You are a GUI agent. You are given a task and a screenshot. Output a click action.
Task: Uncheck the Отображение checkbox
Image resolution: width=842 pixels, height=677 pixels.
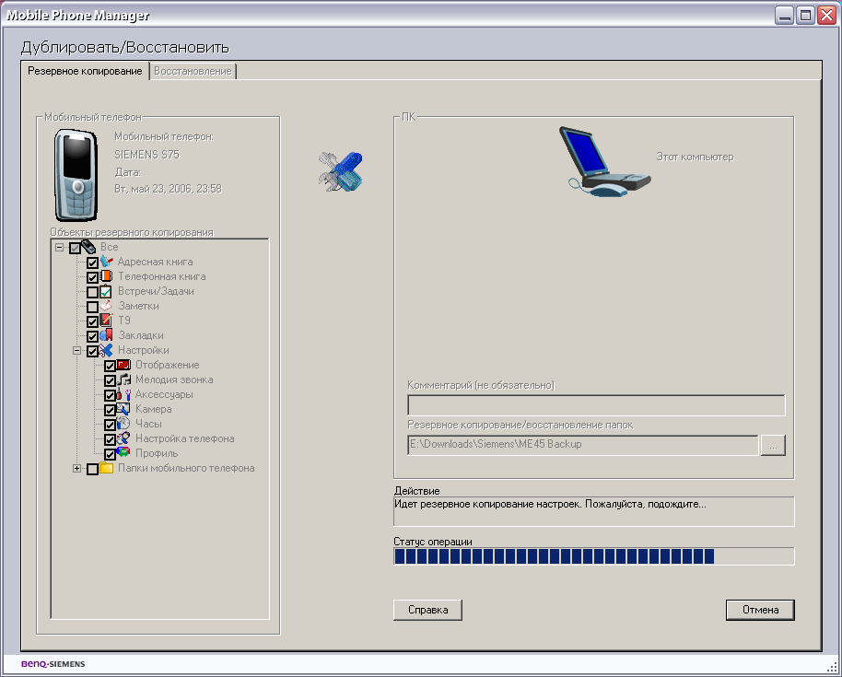(x=110, y=366)
